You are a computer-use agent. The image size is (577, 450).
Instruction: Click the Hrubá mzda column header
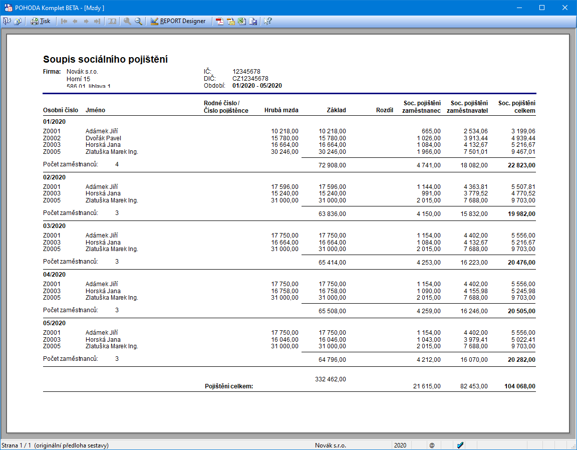[x=281, y=110]
